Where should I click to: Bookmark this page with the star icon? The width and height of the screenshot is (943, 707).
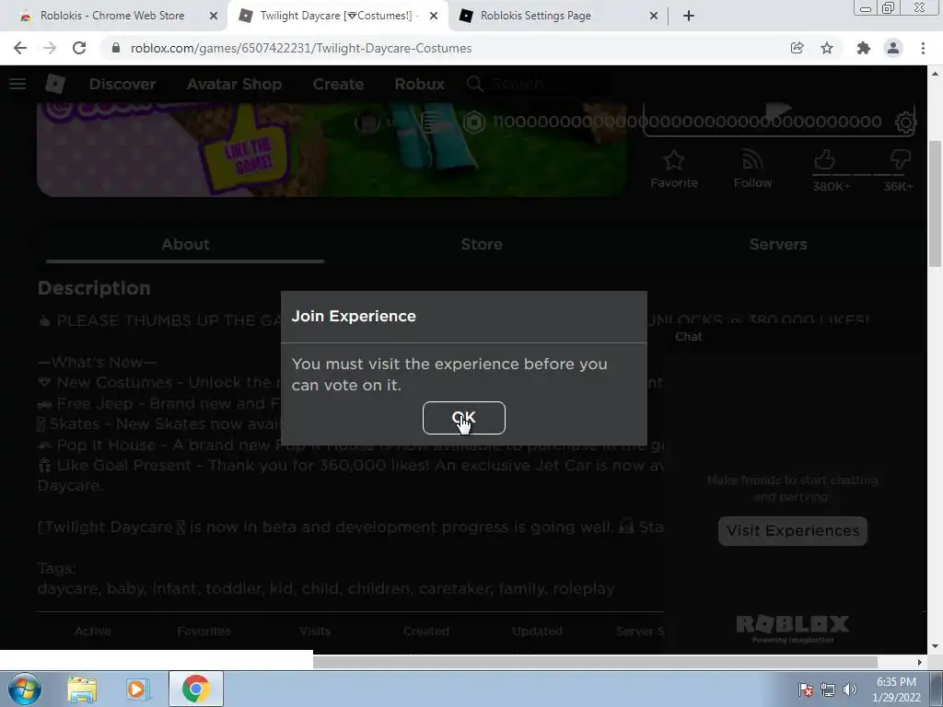pyautogui.click(x=827, y=48)
